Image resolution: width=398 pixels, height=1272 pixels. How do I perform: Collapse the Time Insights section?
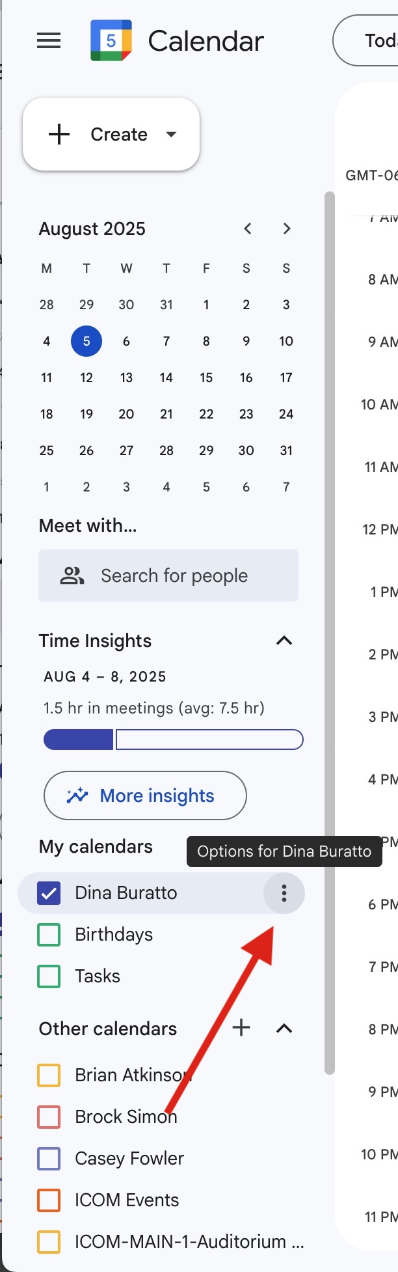coord(284,641)
